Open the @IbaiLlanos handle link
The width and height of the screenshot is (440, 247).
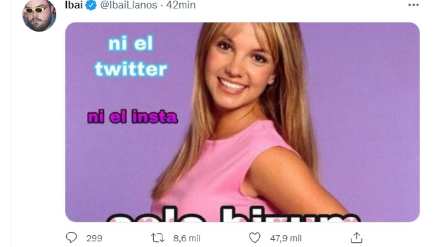(x=128, y=5)
